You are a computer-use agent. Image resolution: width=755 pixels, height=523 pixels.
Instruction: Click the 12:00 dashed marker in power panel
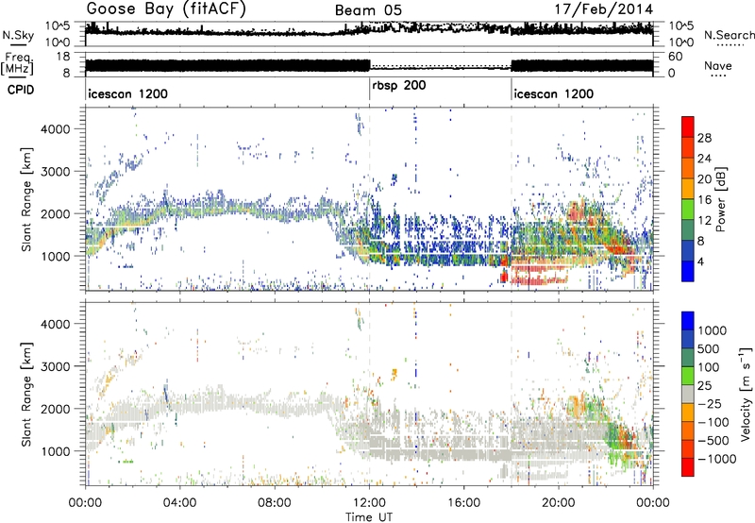(x=370, y=199)
